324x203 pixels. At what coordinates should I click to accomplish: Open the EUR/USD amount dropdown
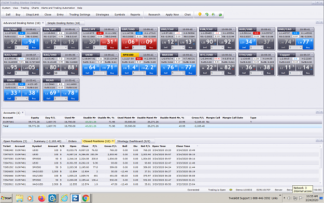point(26,48)
